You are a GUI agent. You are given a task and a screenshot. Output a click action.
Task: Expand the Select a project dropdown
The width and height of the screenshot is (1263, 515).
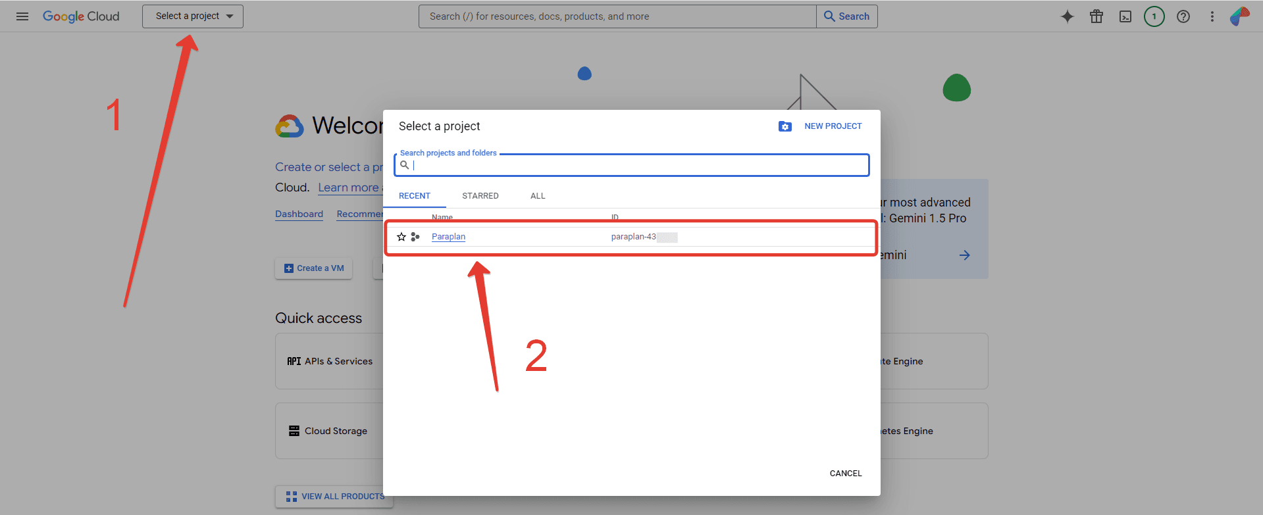pos(193,16)
